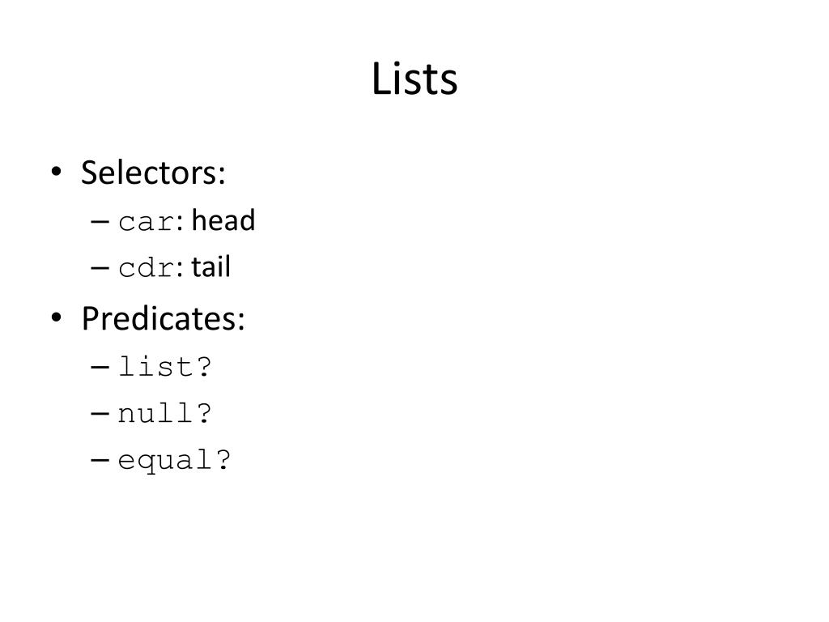Screen dimensions: 829x622
Task: Select the monospace word "car"
Action: (x=147, y=223)
